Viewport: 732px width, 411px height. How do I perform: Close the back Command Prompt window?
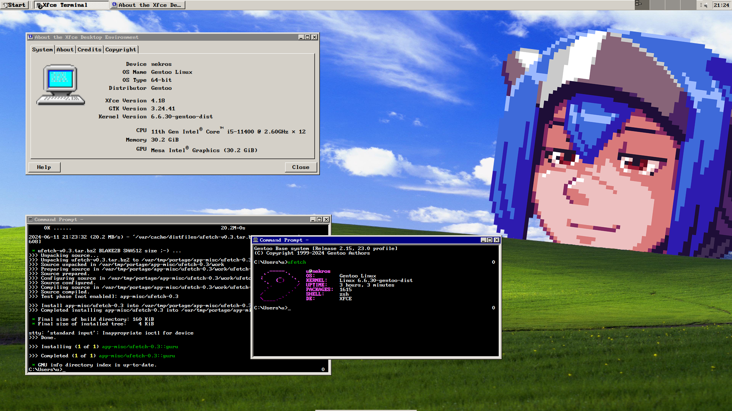tap(326, 220)
